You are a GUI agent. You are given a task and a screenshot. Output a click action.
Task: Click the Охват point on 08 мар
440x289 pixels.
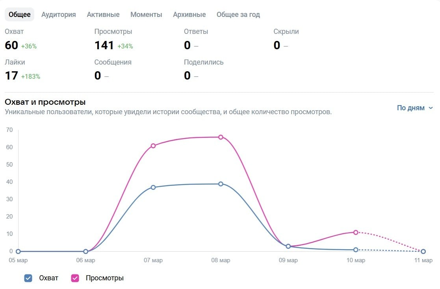coord(221,184)
